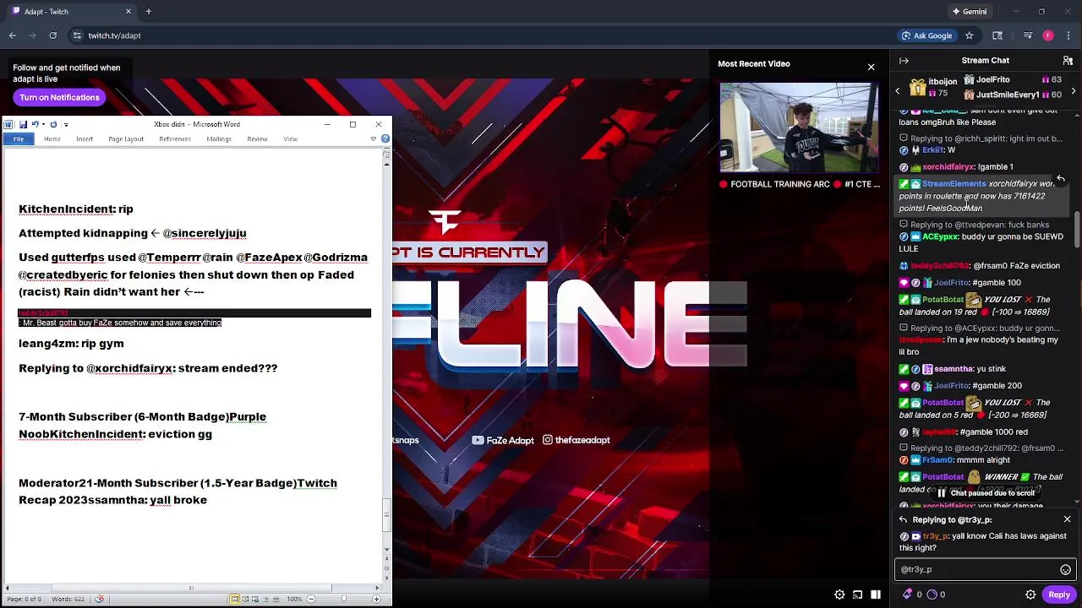The width and height of the screenshot is (1082, 608).
Task: Open the File tab in Word
Action: (x=19, y=139)
